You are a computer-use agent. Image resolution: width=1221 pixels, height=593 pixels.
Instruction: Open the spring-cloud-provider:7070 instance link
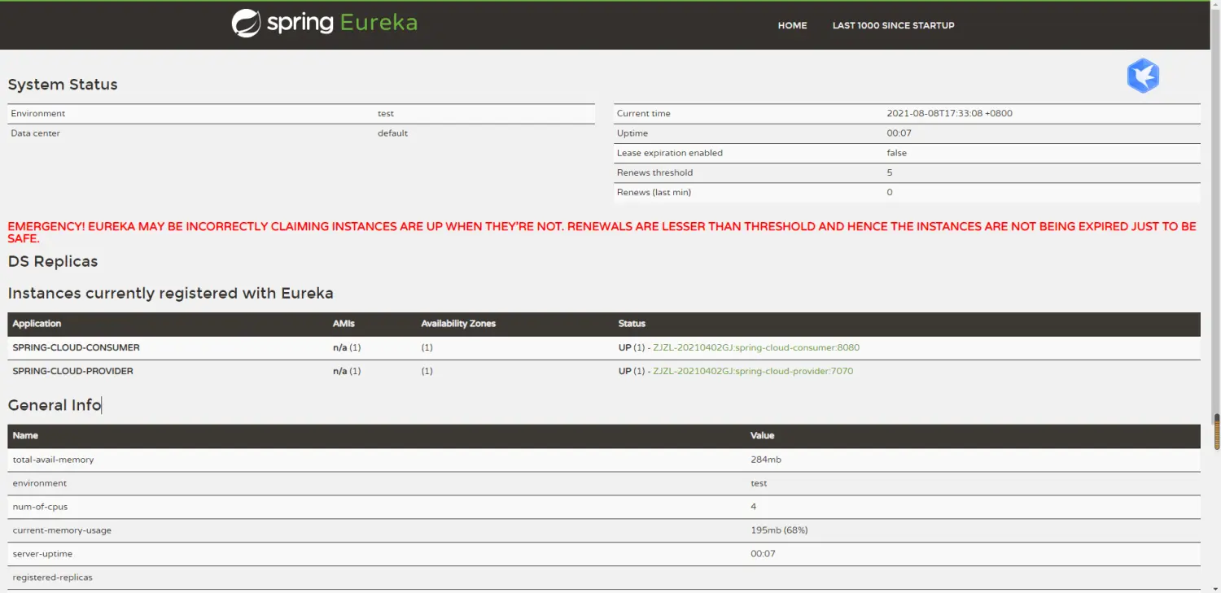(x=753, y=371)
